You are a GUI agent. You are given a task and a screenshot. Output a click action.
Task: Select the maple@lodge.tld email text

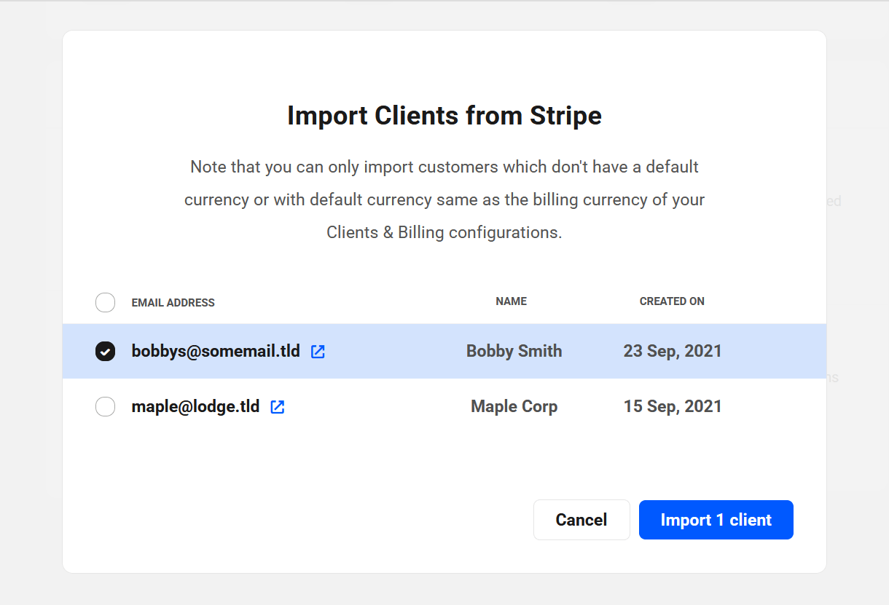(x=195, y=406)
